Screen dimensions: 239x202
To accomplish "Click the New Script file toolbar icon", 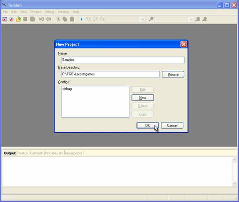I will (11, 19).
